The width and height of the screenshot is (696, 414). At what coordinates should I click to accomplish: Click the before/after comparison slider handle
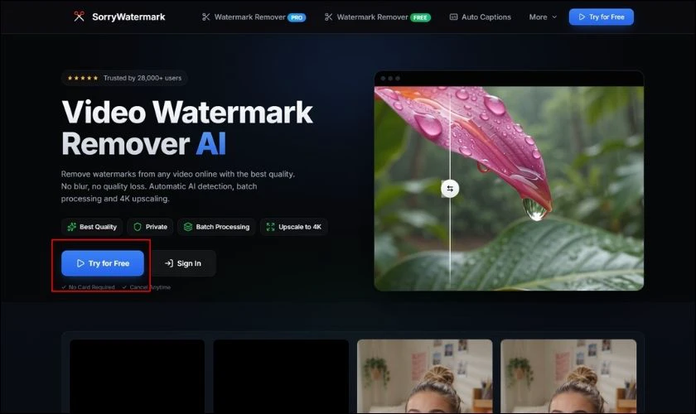(450, 189)
